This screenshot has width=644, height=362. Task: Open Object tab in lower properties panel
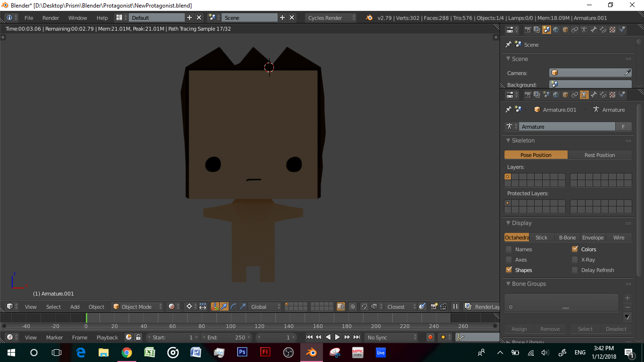(x=565, y=95)
